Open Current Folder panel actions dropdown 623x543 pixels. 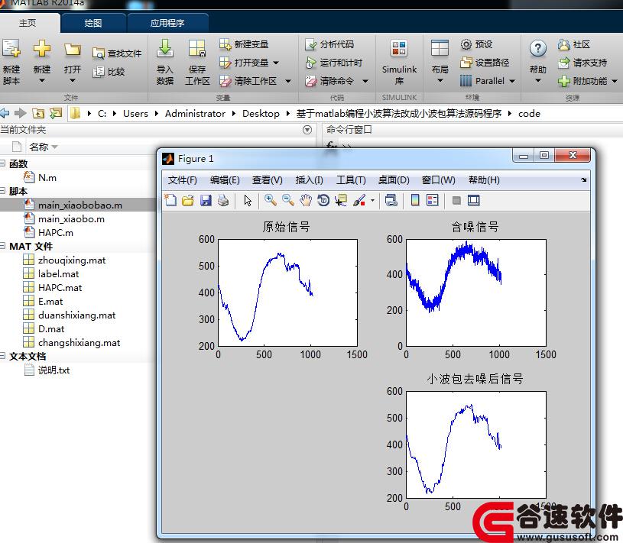coord(307,130)
